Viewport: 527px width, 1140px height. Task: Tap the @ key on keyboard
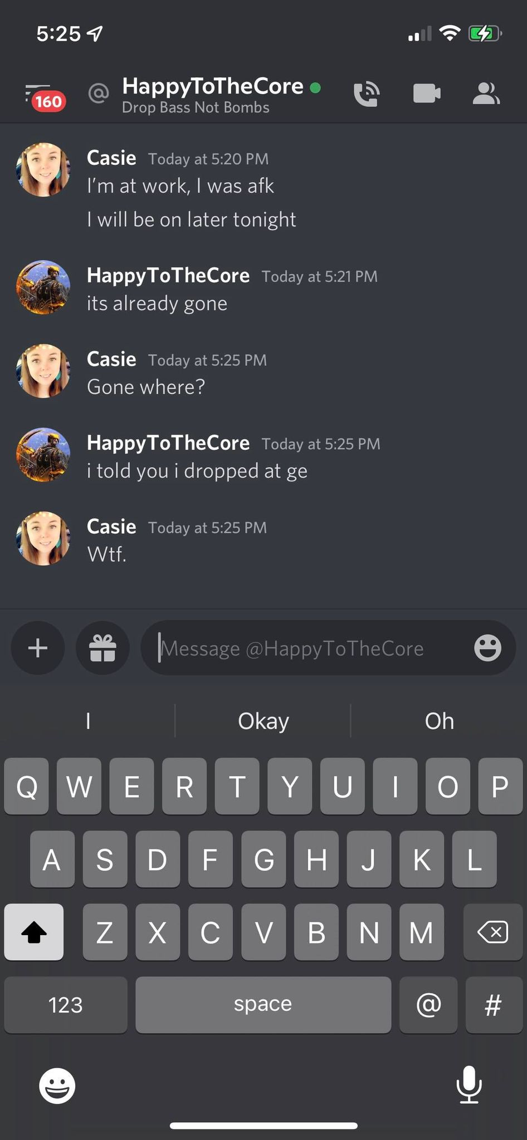(428, 1005)
